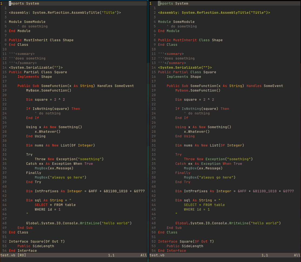Click '"something"' string in right pane
Viewport: 301px width, 262px height.
coord(239,159)
